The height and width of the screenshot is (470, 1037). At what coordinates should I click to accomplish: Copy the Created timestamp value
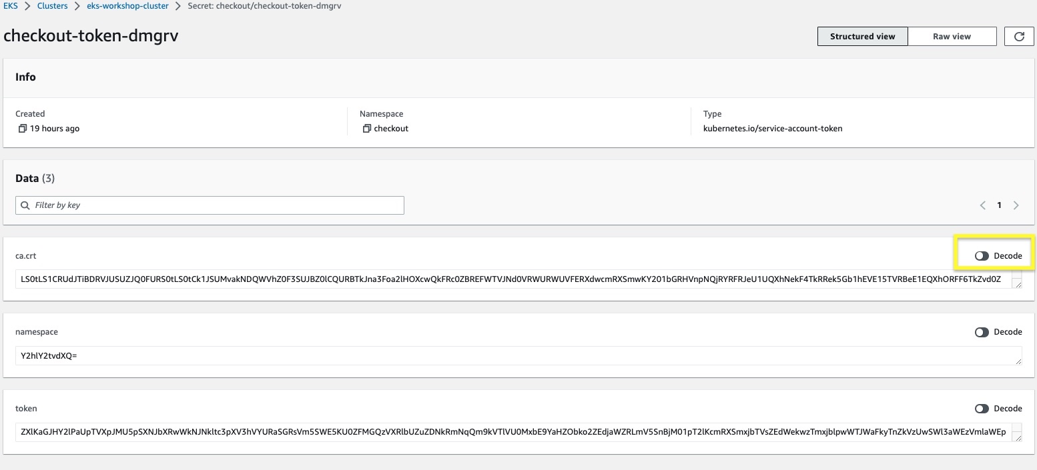point(22,128)
